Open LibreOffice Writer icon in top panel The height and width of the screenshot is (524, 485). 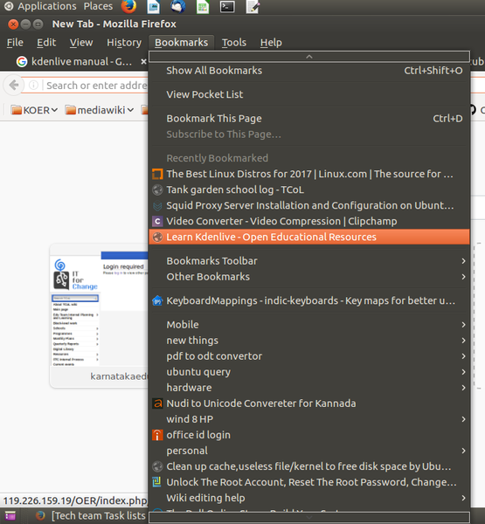tap(154, 7)
